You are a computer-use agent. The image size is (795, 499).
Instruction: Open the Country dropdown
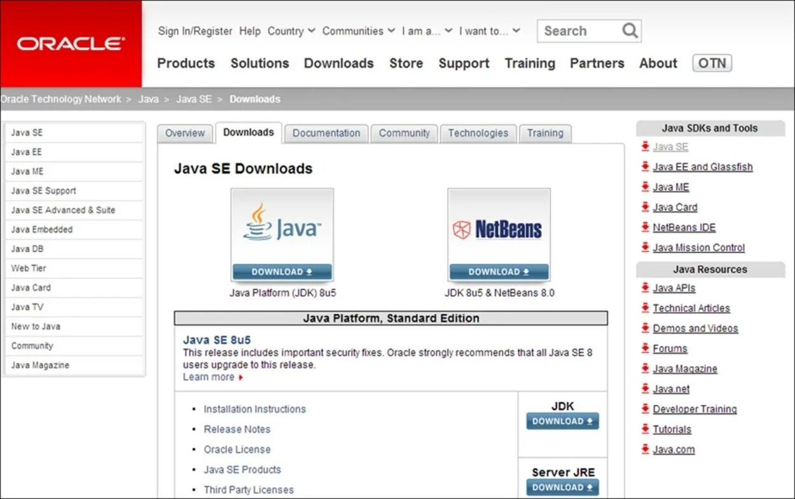pyautogui.click(x=291, y=31)
